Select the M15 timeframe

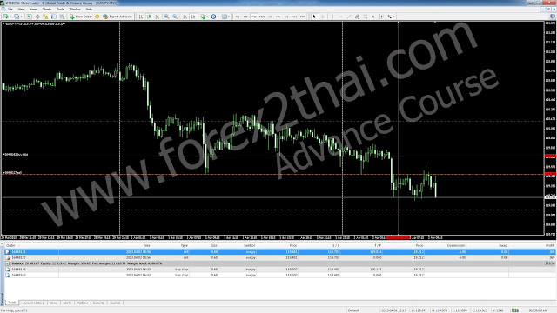pos(253,17)
